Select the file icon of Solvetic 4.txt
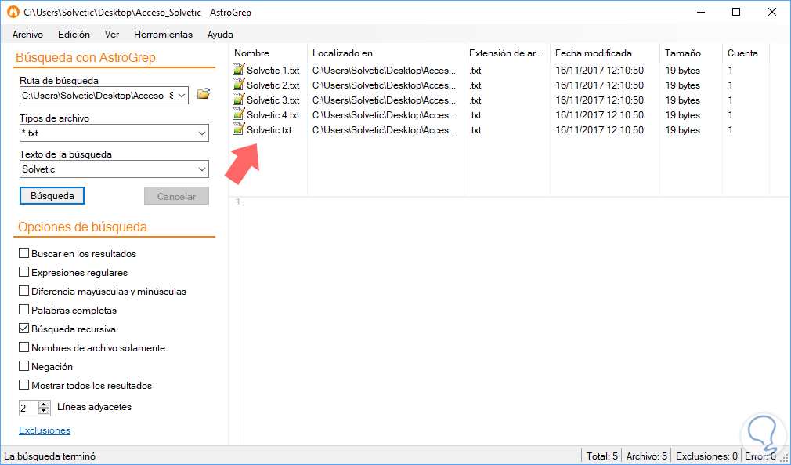The height and width of the screenshot is (465, 791). (x=238, y=114)
